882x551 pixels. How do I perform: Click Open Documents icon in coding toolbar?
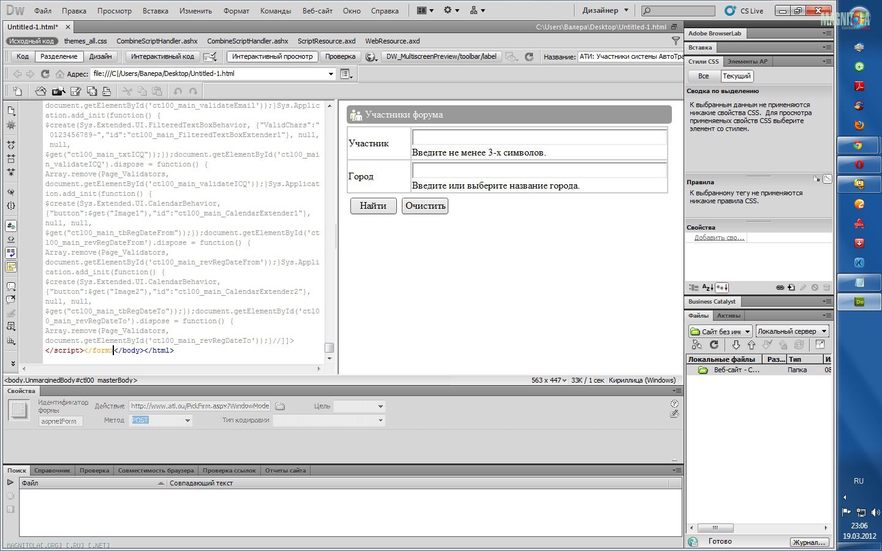point(12,111)
